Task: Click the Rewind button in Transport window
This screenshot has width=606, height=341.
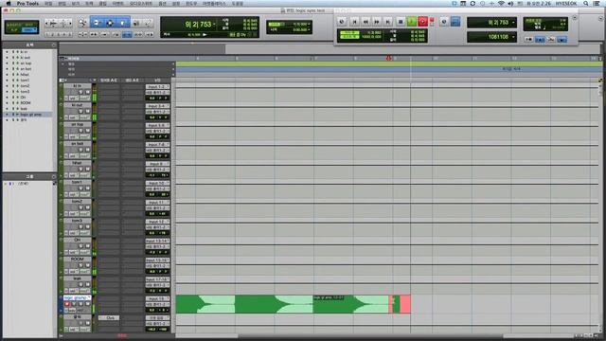Action: pyautogui.click(x=365, y=22)
